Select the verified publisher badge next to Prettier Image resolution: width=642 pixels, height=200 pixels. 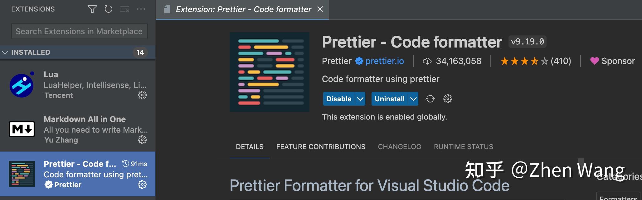[x=359, y=61]
